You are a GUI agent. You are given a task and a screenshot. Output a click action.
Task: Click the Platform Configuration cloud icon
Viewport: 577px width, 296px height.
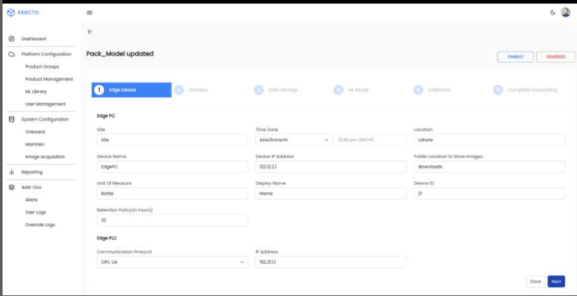pyautogui.click(x=11, y=53)
